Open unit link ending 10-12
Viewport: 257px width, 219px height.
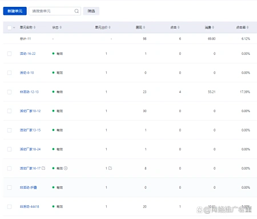click(30, 111)
